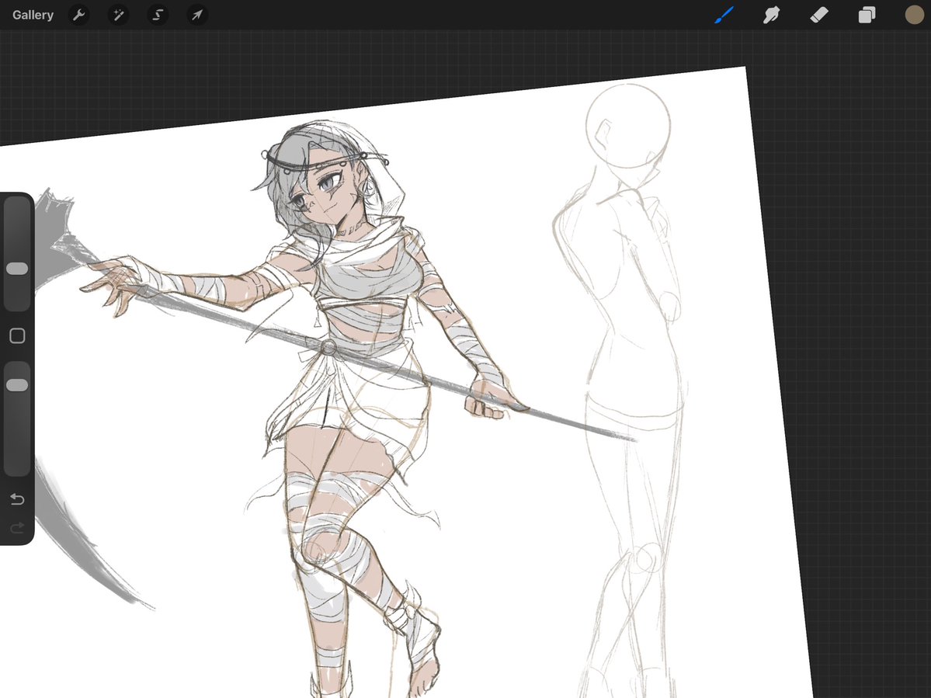
Task: Activate the Transform arrow tool
Action: pyautogui.click(x=197, y=15)
